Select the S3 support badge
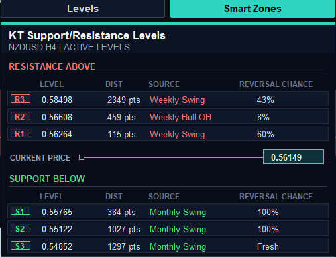Screen dimensions: 336x257 (21, 246)
